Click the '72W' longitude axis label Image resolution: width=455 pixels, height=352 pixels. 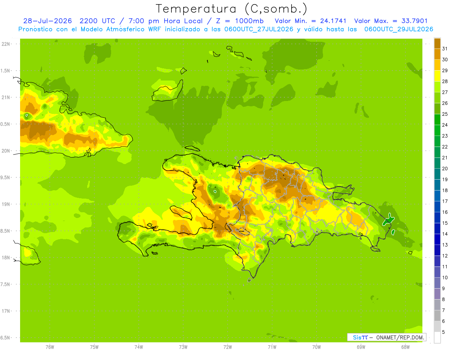click(x=227, y=347)
